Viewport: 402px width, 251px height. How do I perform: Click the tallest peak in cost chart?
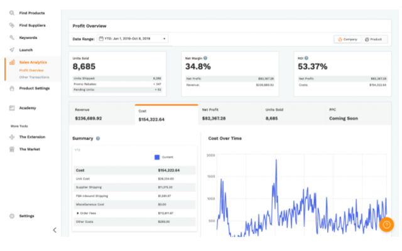click(x=276, y=160)
